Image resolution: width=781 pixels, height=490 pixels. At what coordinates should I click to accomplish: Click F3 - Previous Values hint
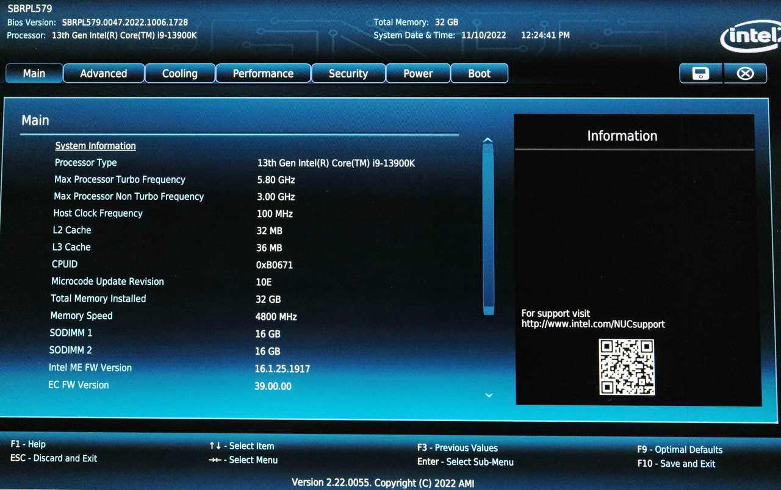click(x=458, y=448)
